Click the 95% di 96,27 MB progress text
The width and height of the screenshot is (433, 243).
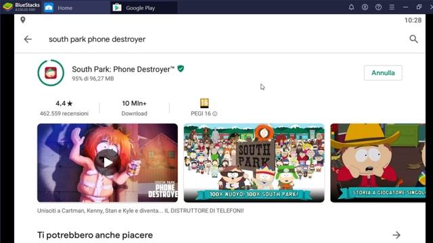click(93, 78)
